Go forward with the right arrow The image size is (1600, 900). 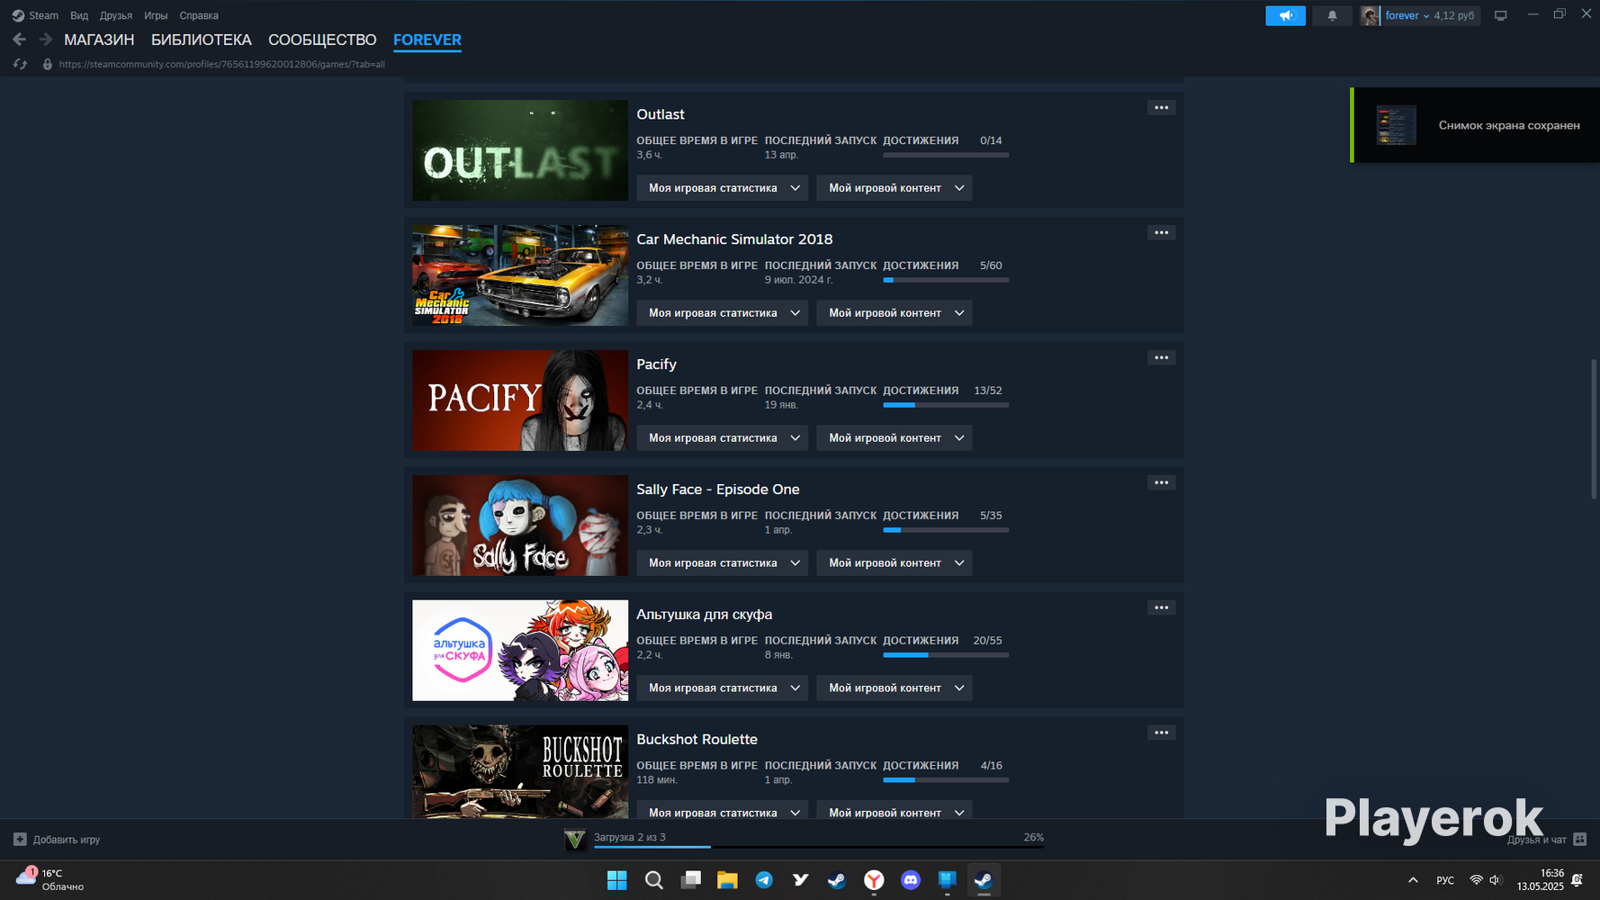[46, 40]
